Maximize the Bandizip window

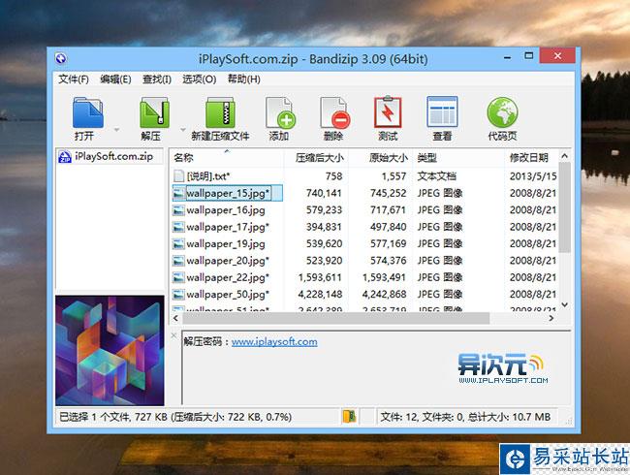[529, 56]
